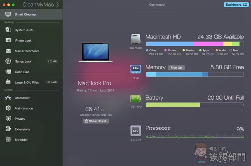The width and height of the screenshot is (251, 166).
Task: Click the 7767 mAh battery label
Action: pos(136,107)
